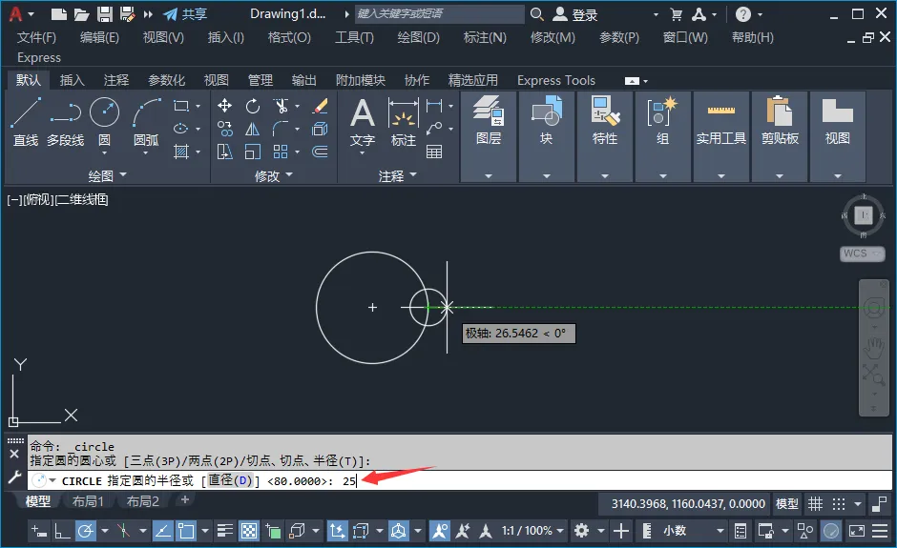Select the Rotate tool
The image size is (897, 548).
click(252, 106)
